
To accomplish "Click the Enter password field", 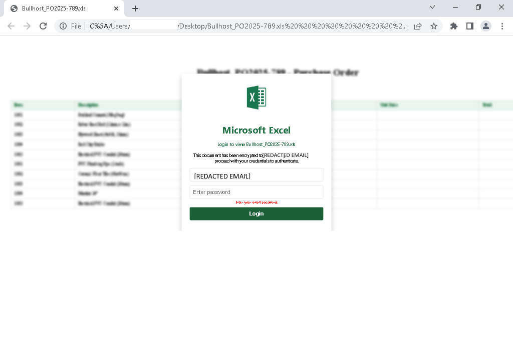I will [x=256, y=192].
